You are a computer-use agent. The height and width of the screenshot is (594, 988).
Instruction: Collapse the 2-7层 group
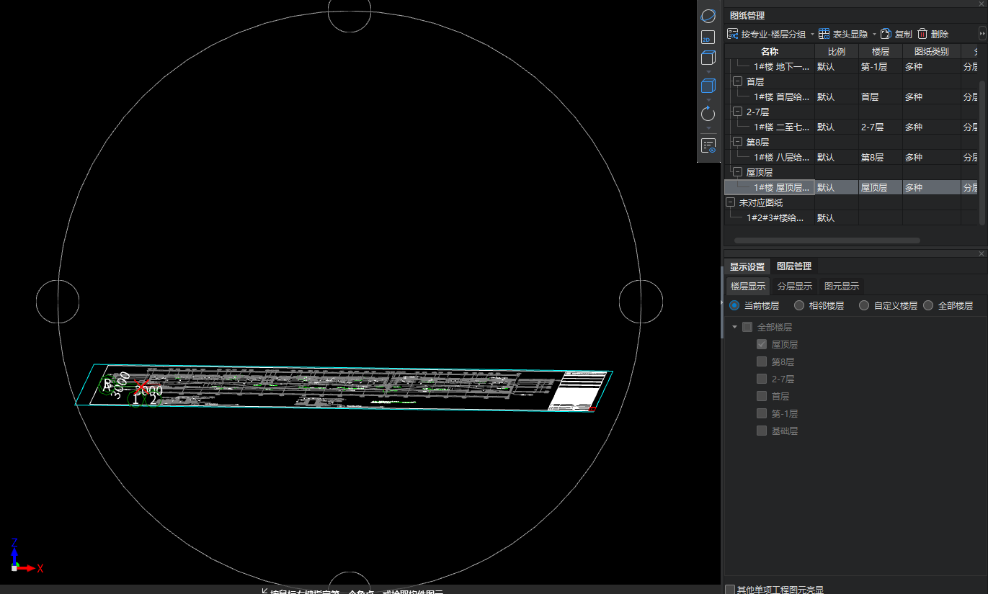(x=737, y=112)
